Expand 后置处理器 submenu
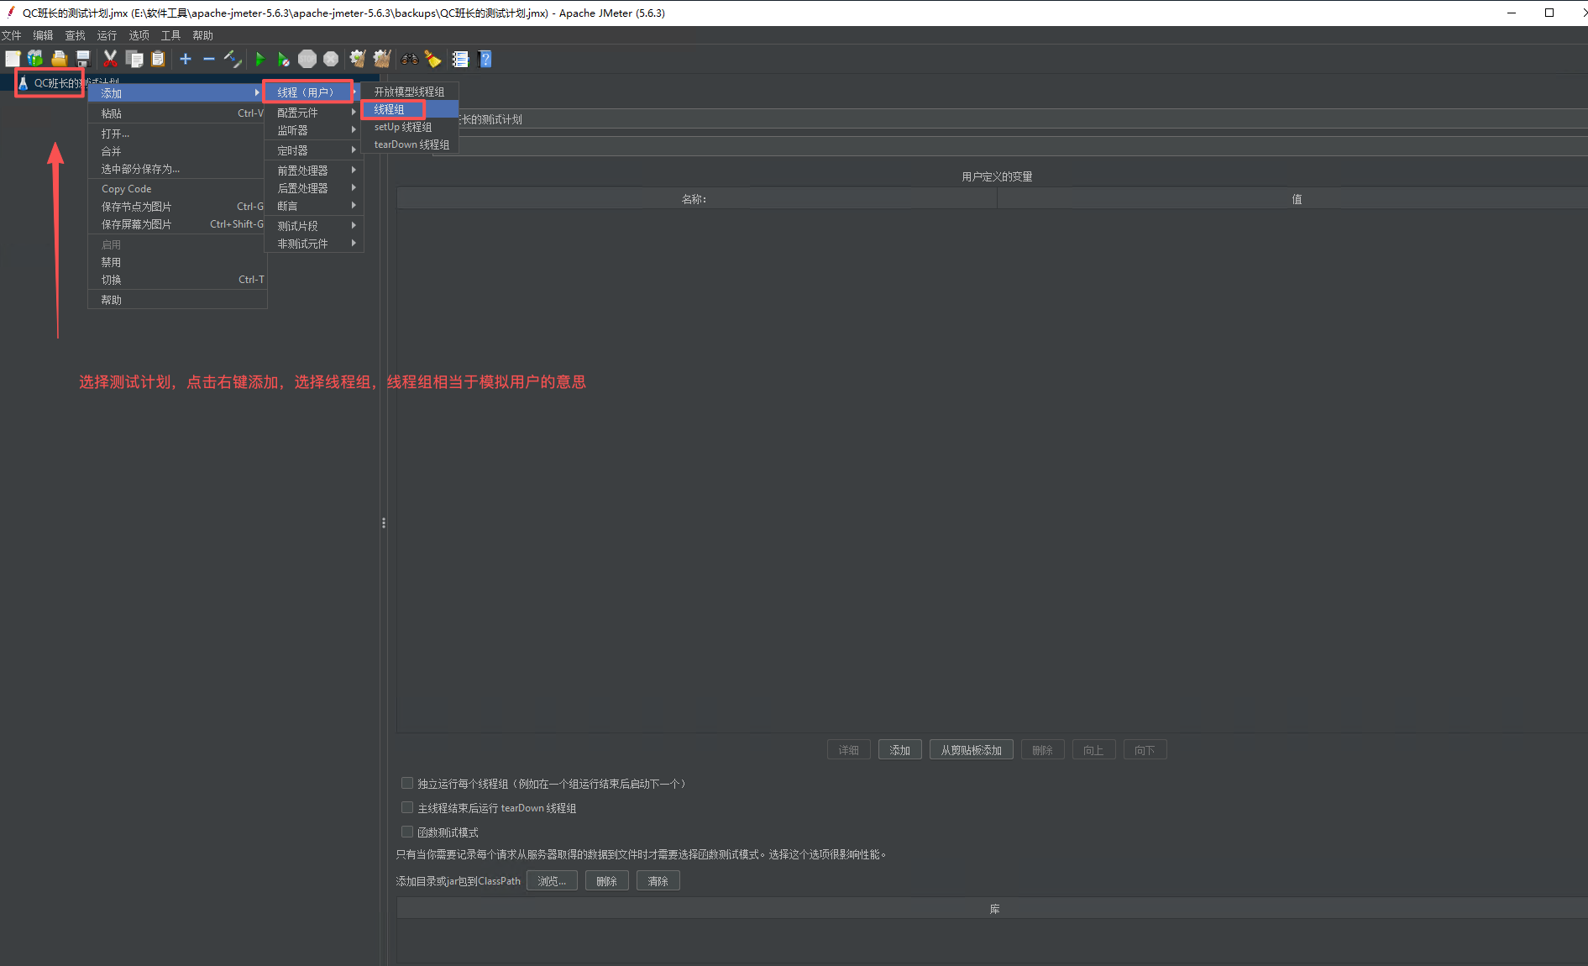Screen dimensions: 1588x966 (x=313, y=188)
